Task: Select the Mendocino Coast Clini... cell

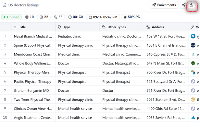Action: (x=33, y=54)
